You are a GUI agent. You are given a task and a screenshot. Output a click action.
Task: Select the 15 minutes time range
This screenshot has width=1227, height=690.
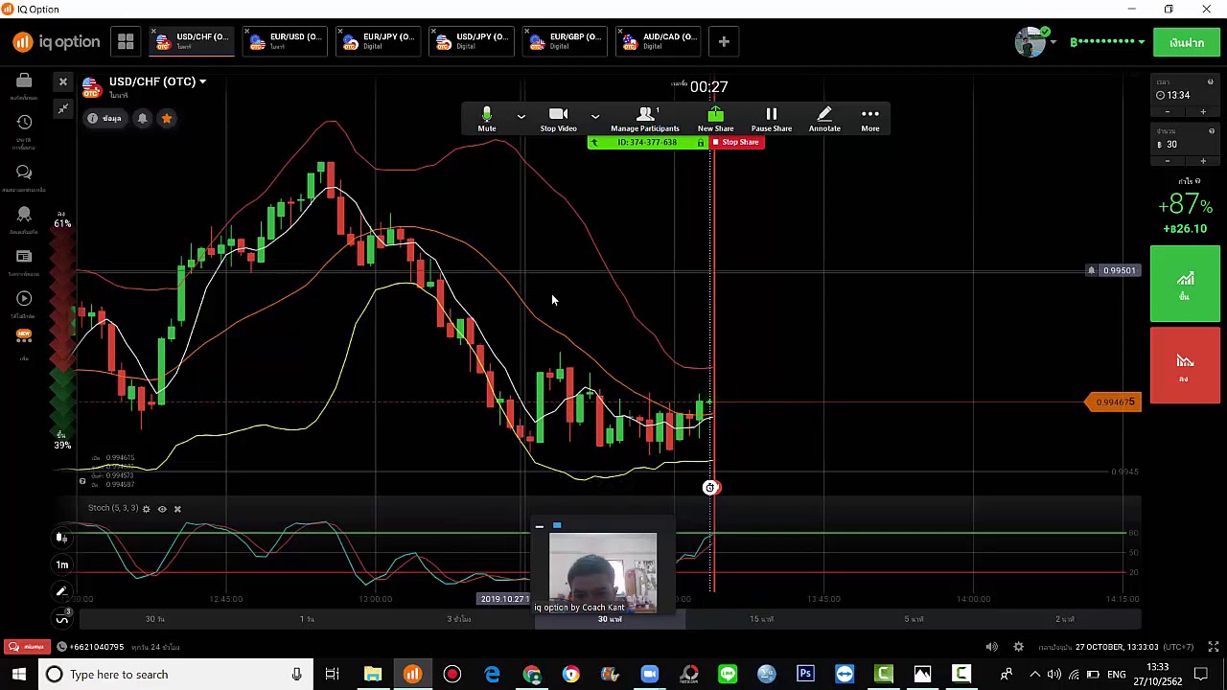pos(762,619)
